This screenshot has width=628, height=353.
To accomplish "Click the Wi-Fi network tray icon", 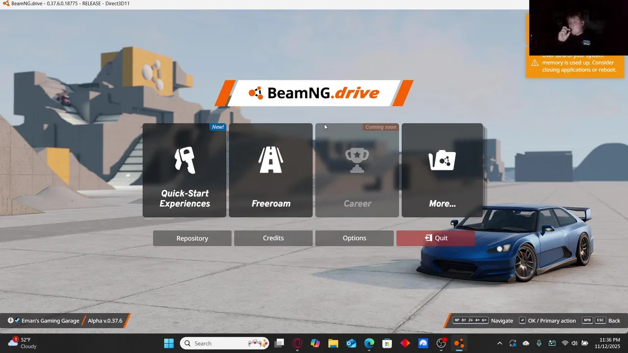I will coord(565,343).
